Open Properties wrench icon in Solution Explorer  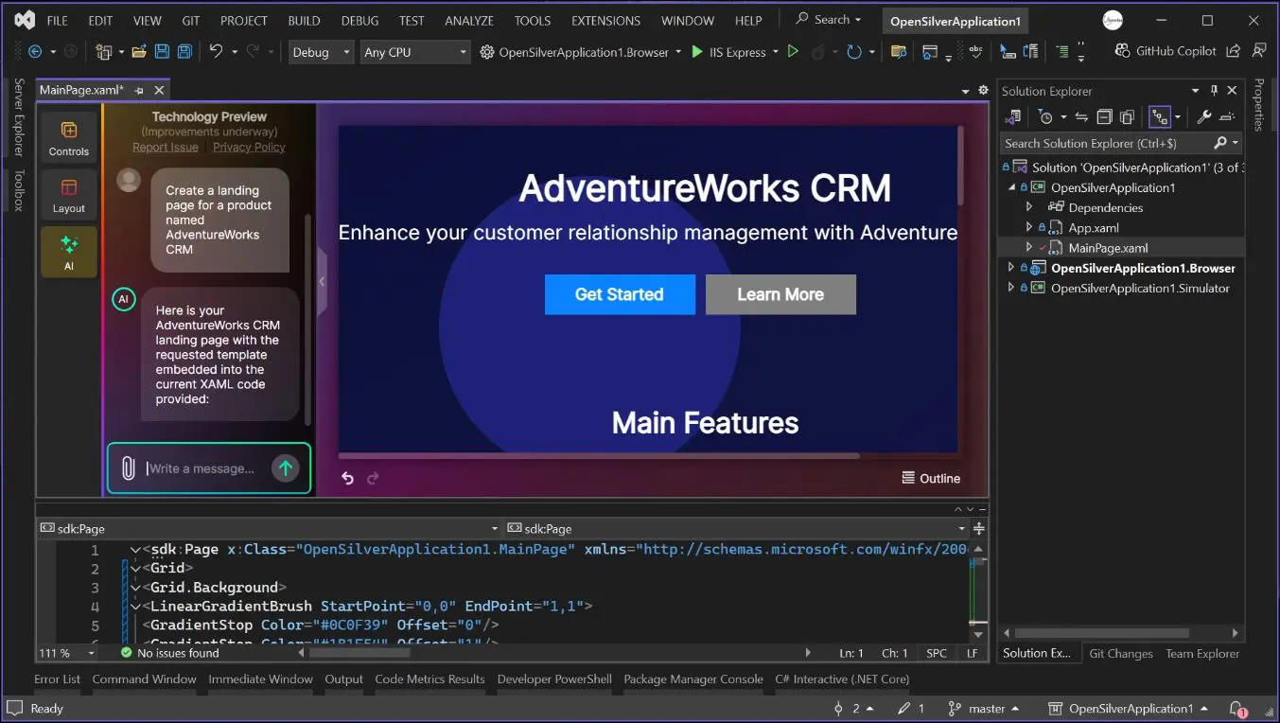coord(1203,117)
